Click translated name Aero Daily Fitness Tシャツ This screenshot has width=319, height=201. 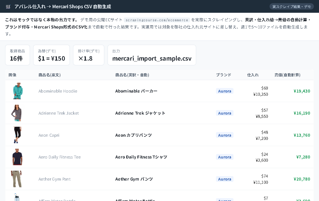click(141, 157)
